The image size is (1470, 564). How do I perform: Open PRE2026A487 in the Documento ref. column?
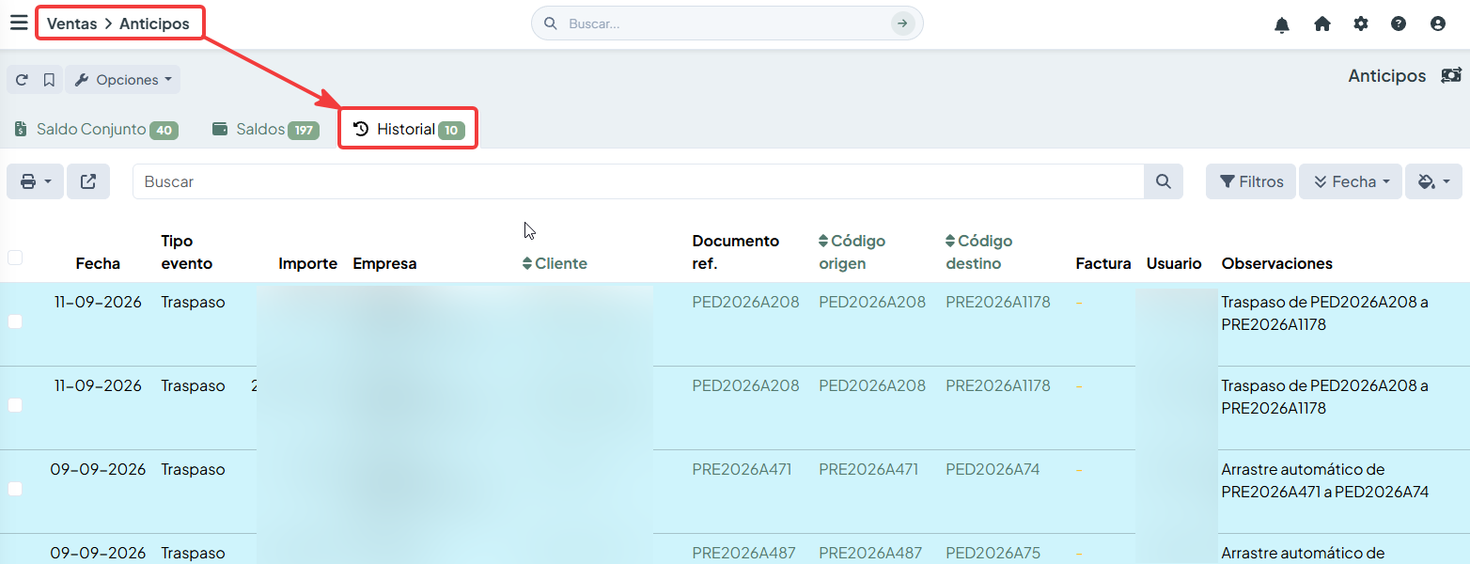pos(743,553)
